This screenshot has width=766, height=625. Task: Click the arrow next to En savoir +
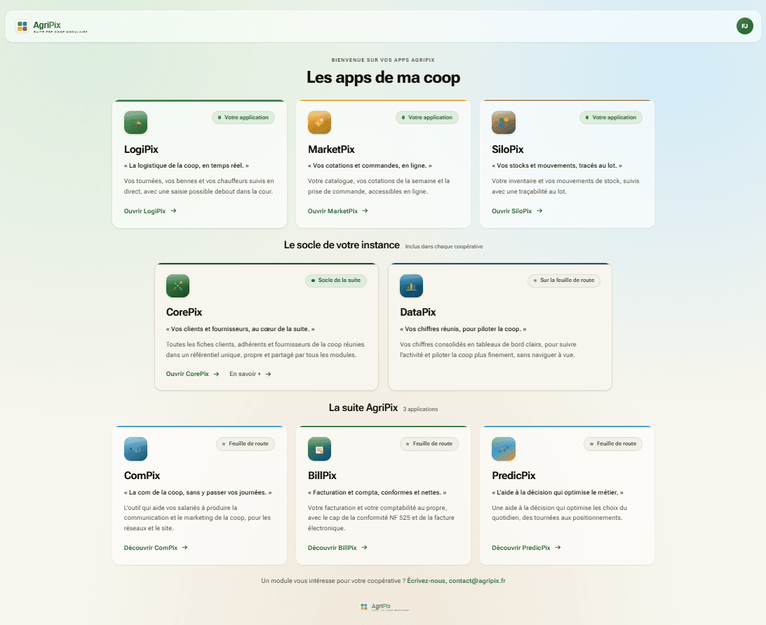pos(268,374)
